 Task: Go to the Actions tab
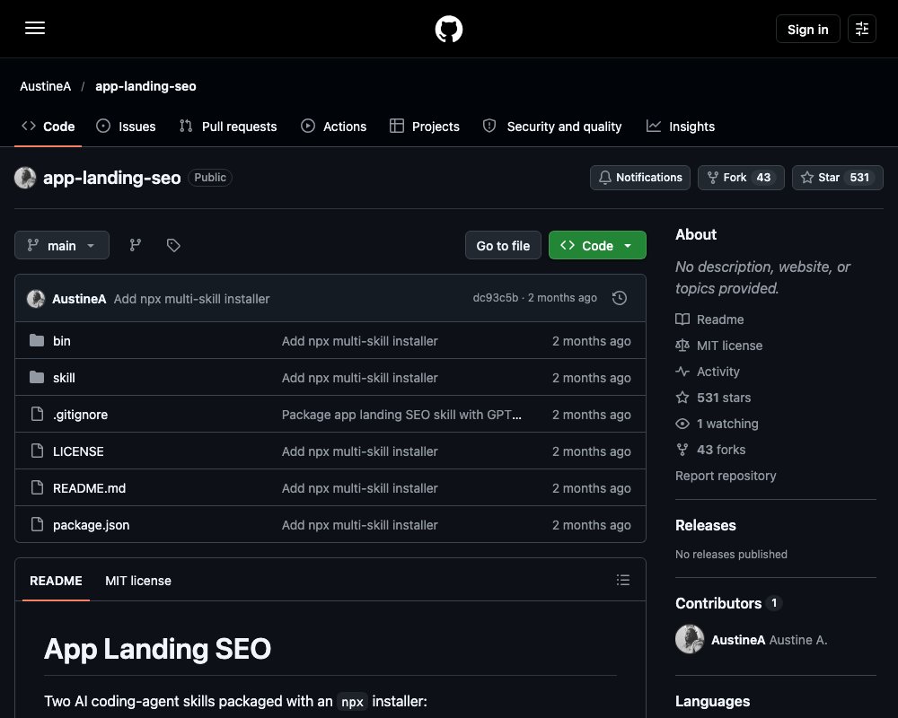(x=333, y=127)
